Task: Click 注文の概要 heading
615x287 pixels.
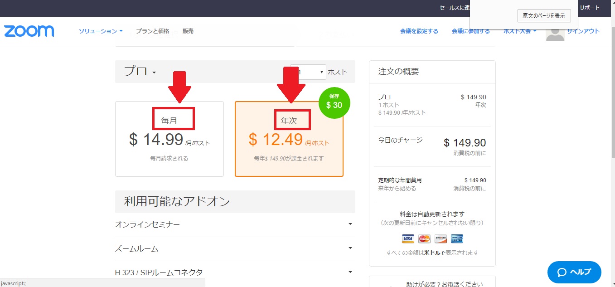Action: coord(399,72)
